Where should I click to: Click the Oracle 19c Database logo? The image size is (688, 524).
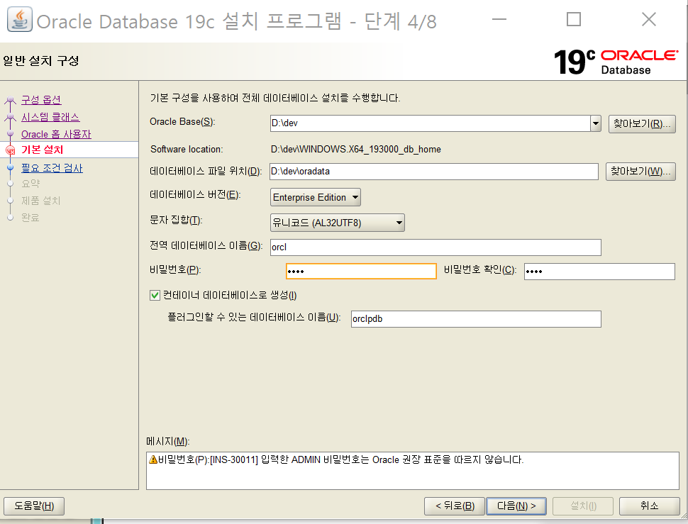(616, 62)
